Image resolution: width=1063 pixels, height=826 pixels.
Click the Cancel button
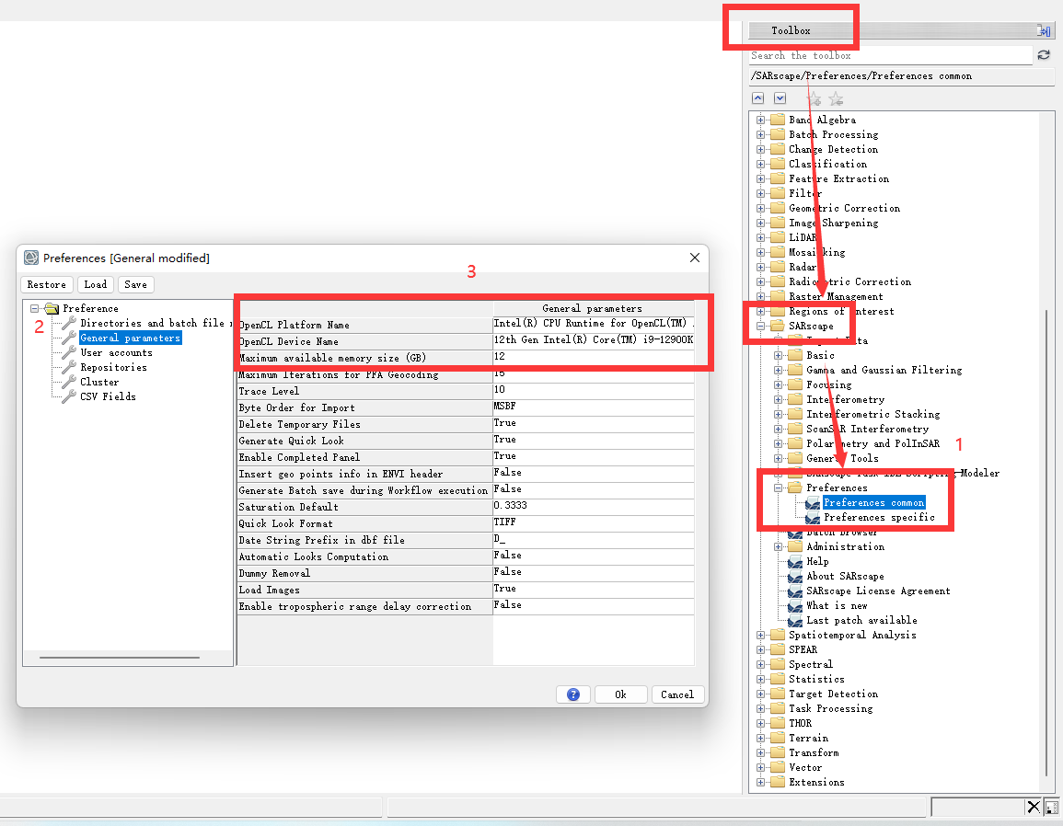pyautogui.click(x=677, y=694)
